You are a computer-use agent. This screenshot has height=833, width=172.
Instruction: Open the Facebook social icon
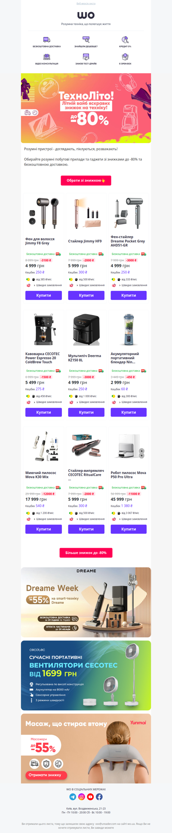99,797
